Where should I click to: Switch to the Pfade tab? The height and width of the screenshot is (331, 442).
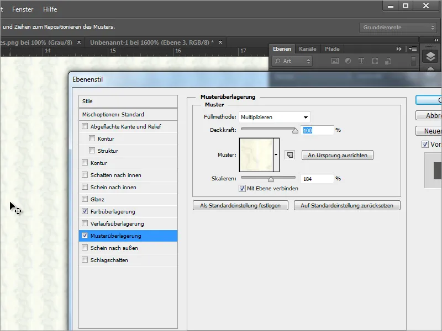332,49
